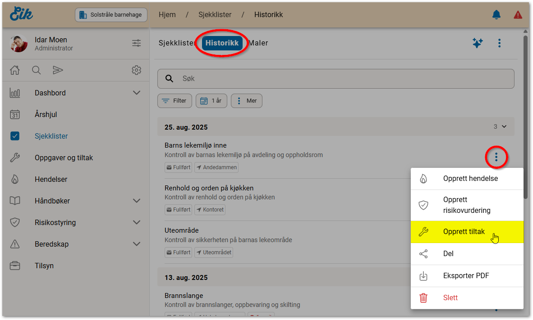Viewport: 533px width, 320px height.
Task: Collapse the 25. aug. 2025 group
Action: 504,127
